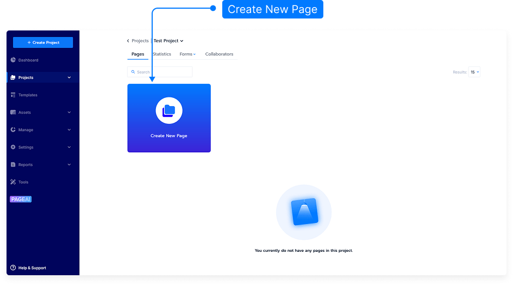
Task: Expand the Projects sidebar chevron
Action: point(69,78)
